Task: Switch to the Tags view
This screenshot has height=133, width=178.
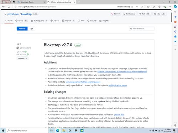Action: [31, 29]
